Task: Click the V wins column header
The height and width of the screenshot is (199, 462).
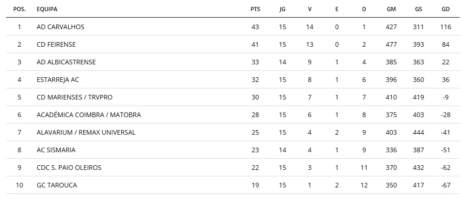Action: [x=310, y=9]
